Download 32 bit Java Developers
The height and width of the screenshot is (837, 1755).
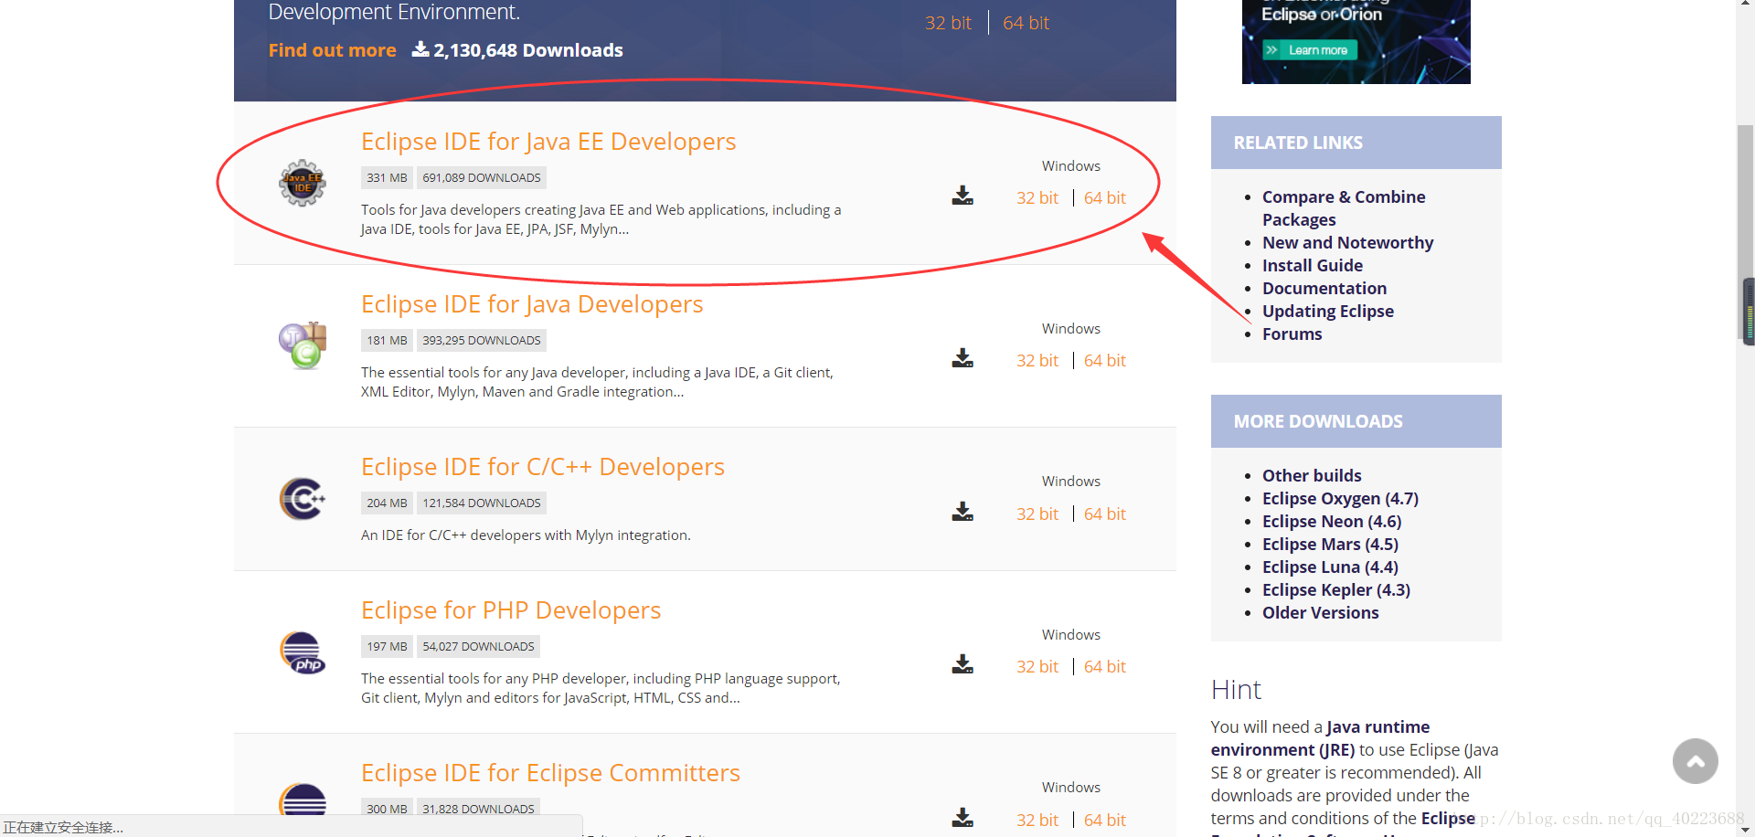[1037, 361]
